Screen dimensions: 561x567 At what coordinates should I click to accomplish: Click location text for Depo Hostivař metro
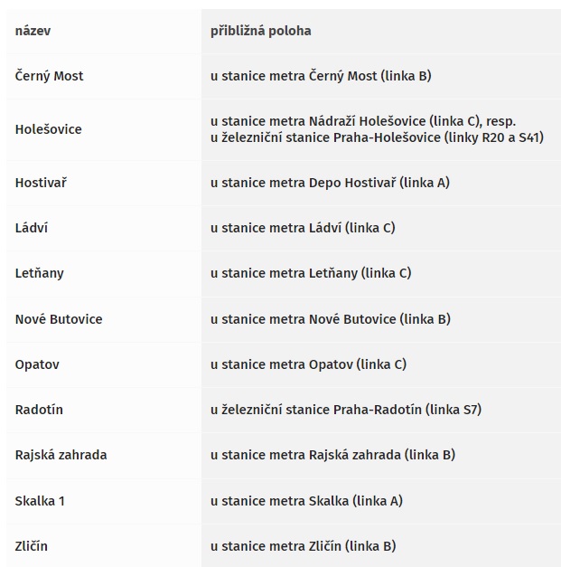point(330,183)
